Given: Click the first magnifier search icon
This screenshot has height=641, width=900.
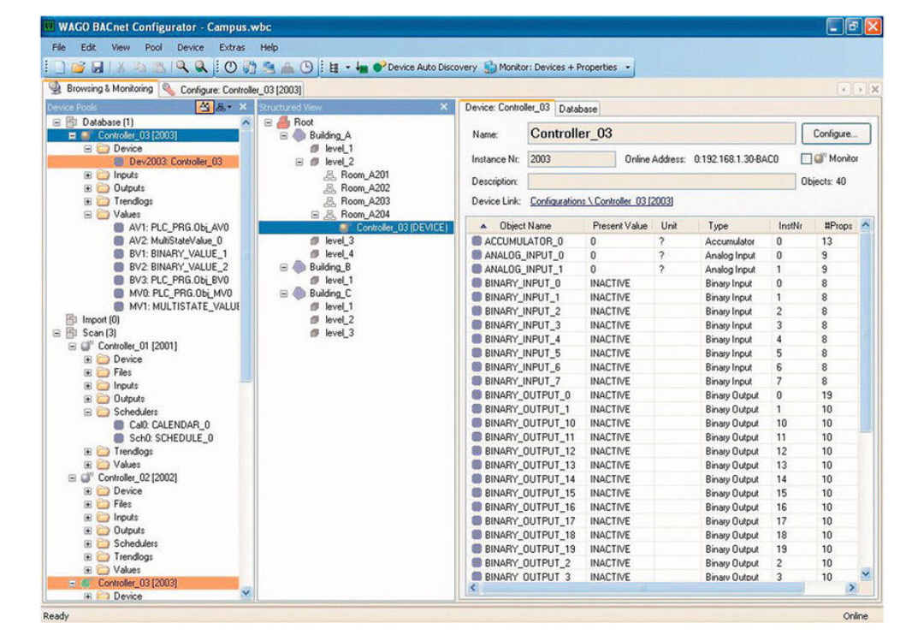Looking at the screenshot, I should coord(182,68).
